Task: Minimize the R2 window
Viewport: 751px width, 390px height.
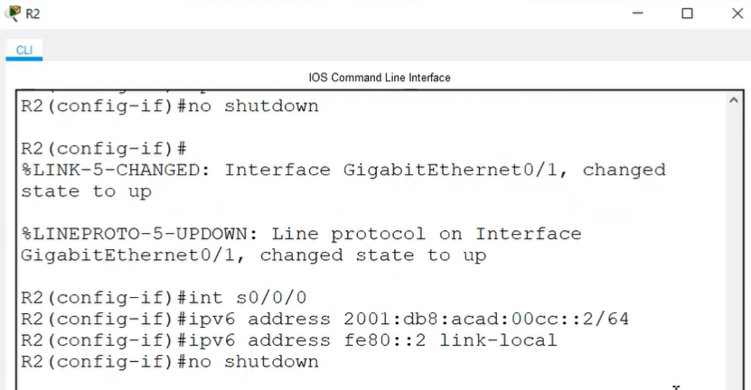Action: click(637, 14)
